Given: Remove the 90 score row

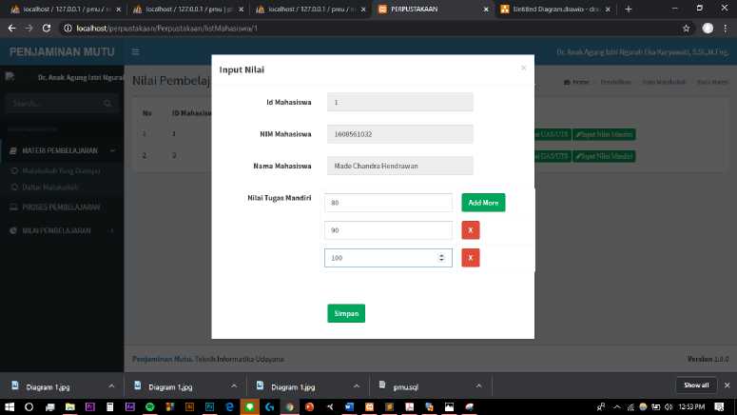Looking at the screenshot, I should tap(470, 230).
